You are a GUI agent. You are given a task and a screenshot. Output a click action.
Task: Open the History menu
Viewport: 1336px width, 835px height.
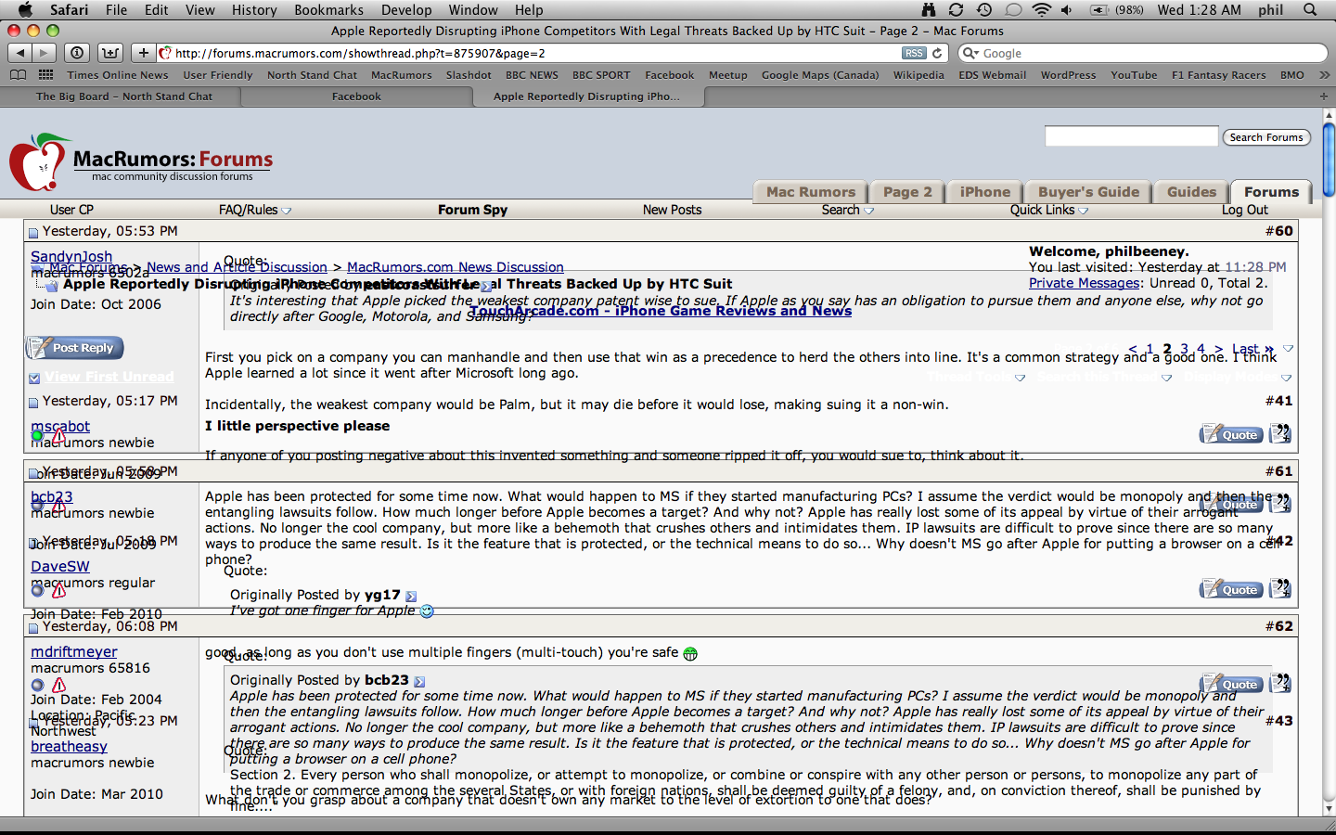tap(254, 10)
